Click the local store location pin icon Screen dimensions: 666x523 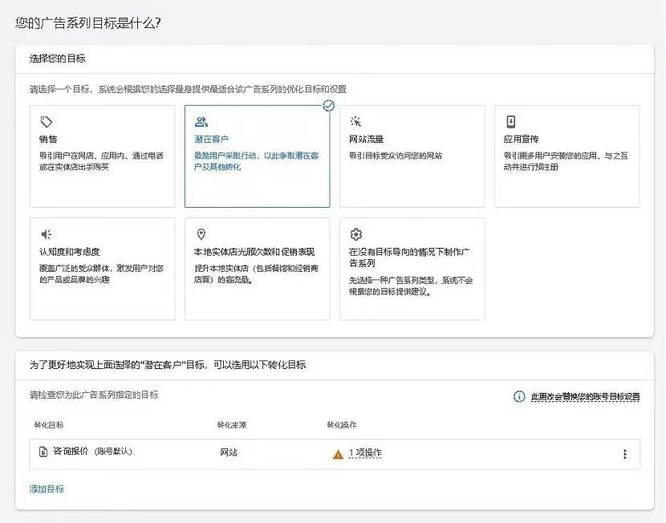201,234
